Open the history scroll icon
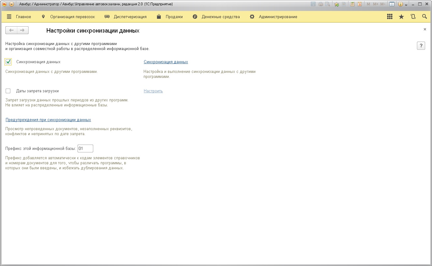 click(413, 17)
